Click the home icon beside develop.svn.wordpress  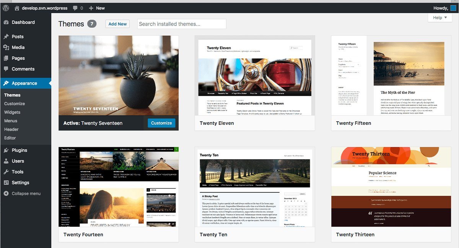pyautogui.click(x=17, y=8)
